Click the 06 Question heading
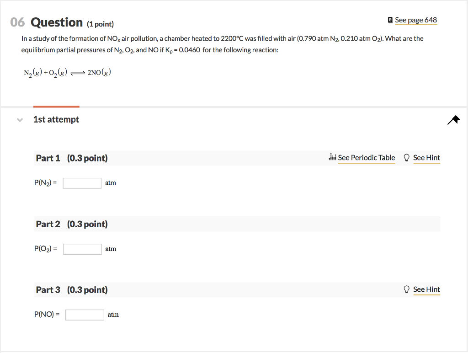This screenshot has height=353, width=468. pyautogui.click(x=62, y=22)
